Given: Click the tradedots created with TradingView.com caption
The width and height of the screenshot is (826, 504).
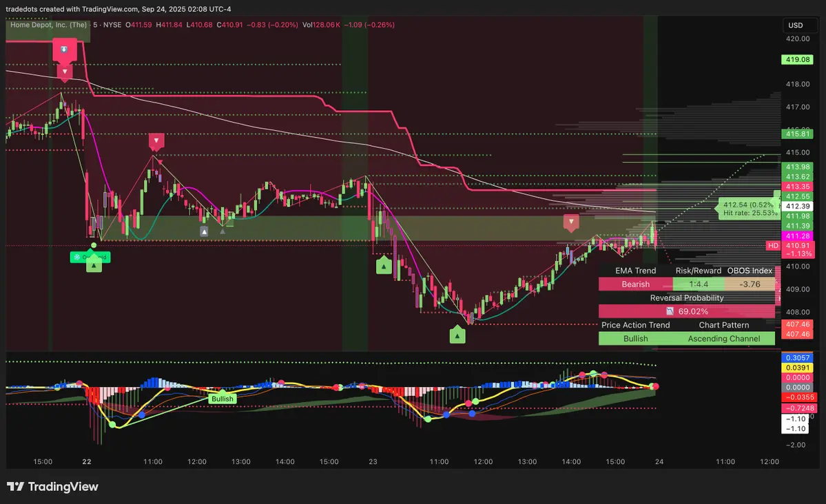Looking at the screenshot, I should (x=118, y=9).
